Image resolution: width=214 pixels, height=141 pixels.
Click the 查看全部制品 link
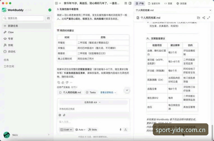click(108, 93)
